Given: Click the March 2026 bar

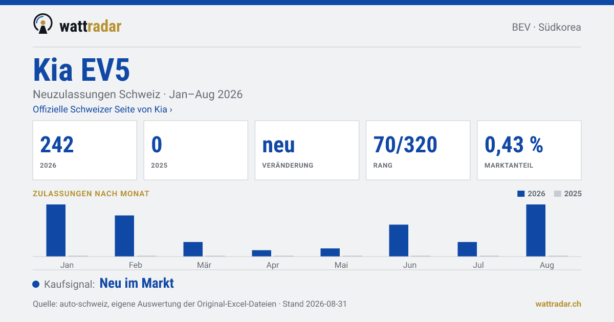Looking at the screenshot, I should [x=193, y=249].
